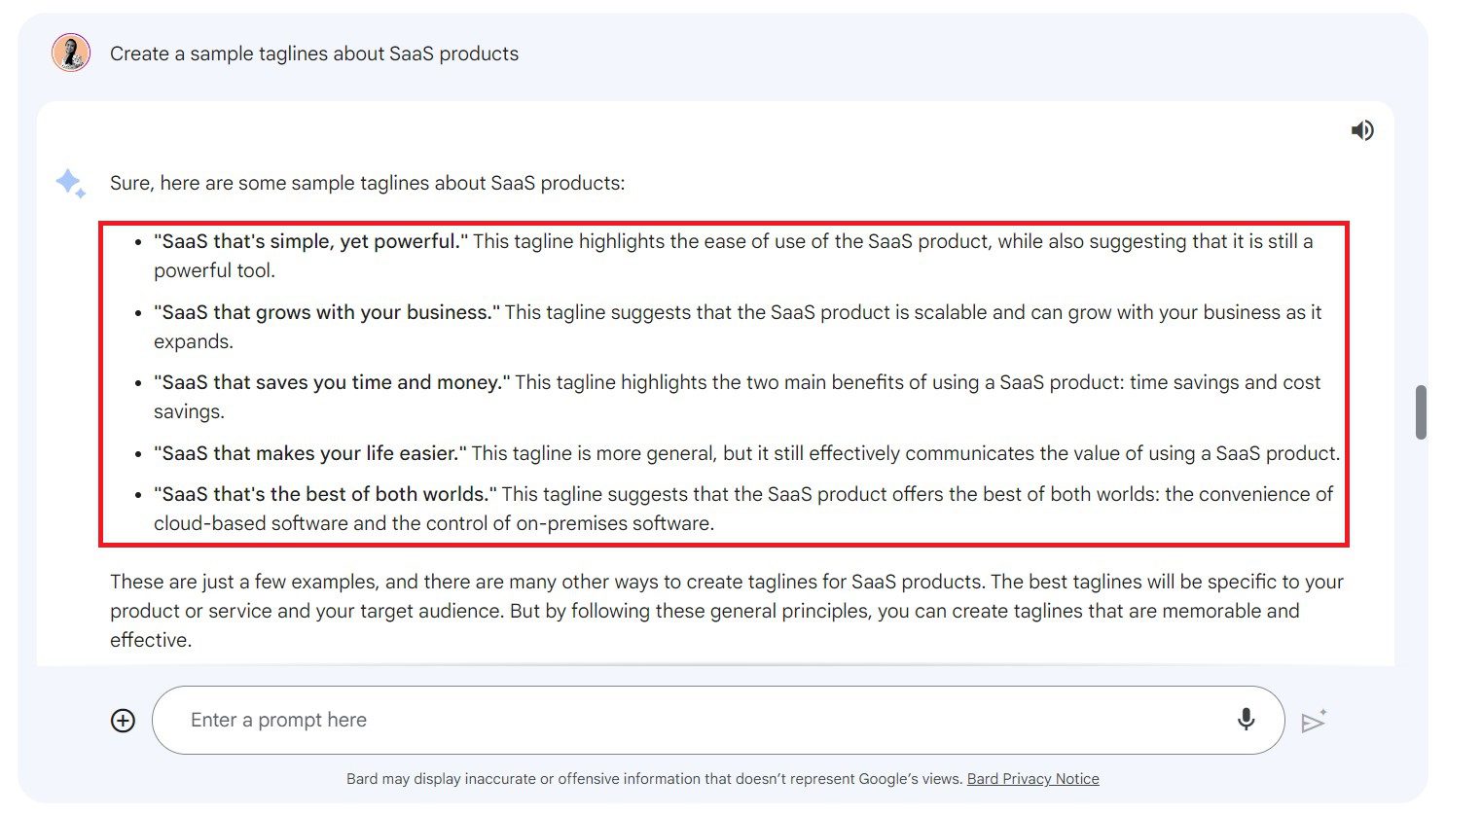Click the user profile avatar

point(71,53)
